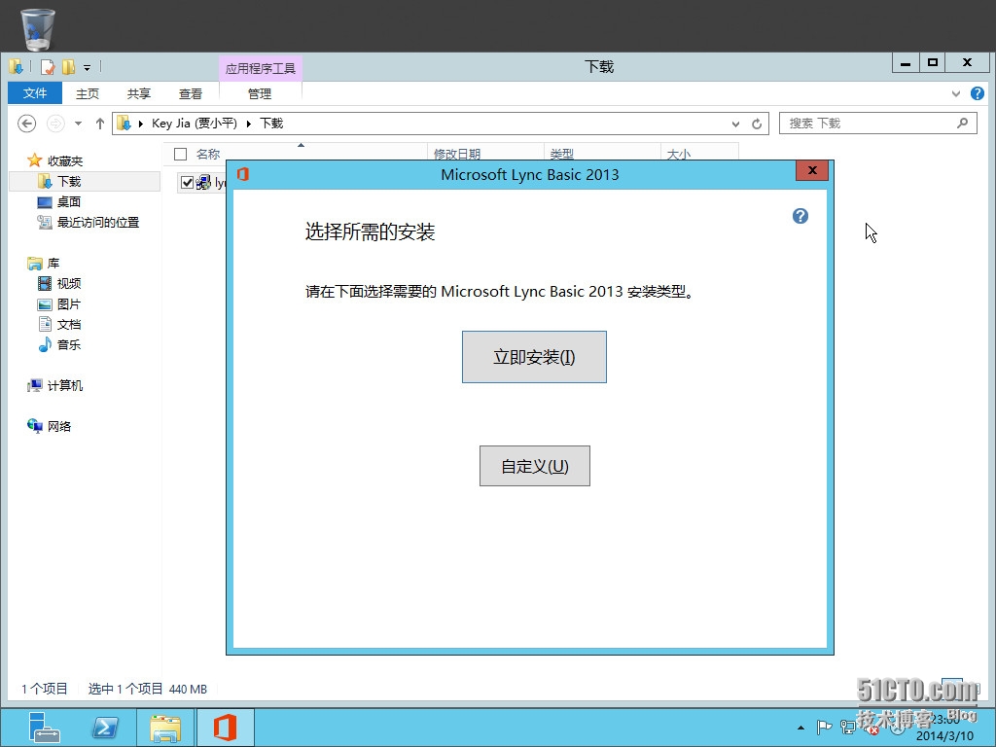
Task: Click the network tray icon
Action: tap(848, 727)
